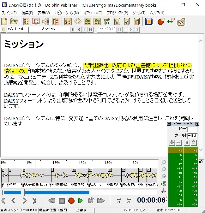Screen dimensions: 205x213
Task: Click the fast forward button
Action: 101,201
